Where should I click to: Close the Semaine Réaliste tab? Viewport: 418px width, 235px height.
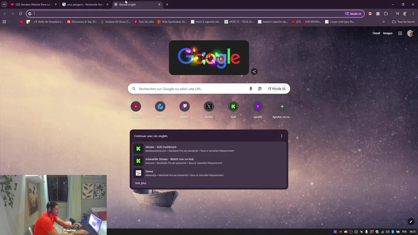coord(56,4)
